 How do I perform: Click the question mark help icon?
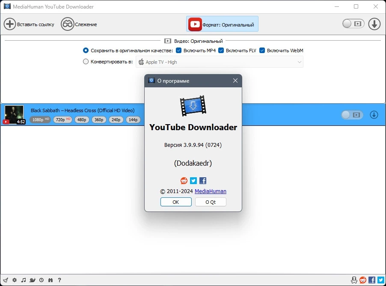click(x=59, y=280)
